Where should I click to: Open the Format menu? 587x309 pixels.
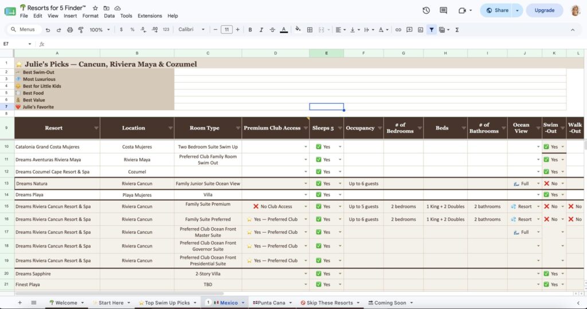pos(90,15)
